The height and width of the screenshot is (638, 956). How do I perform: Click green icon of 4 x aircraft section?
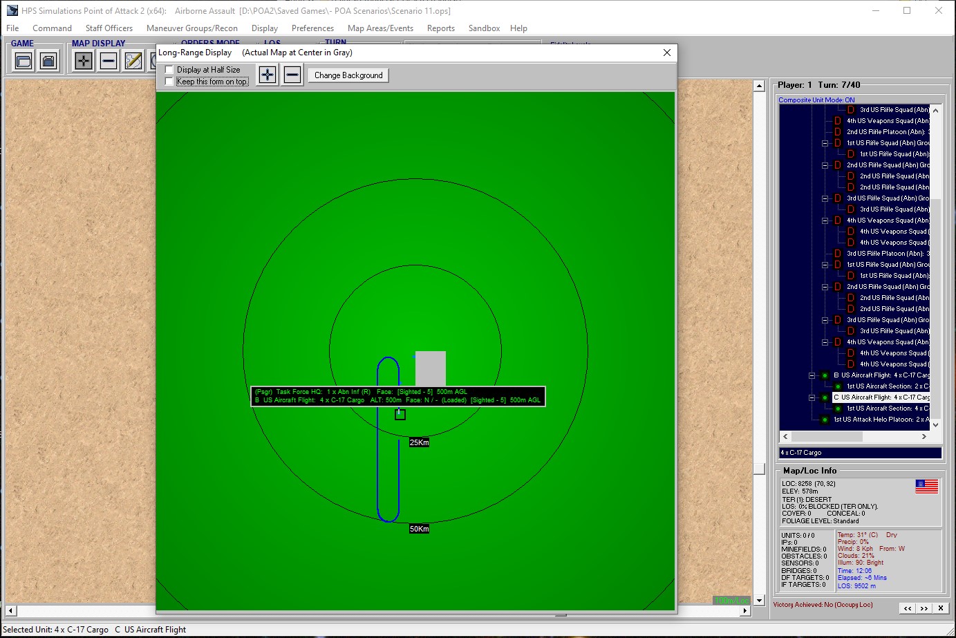[x=838, y=409]
